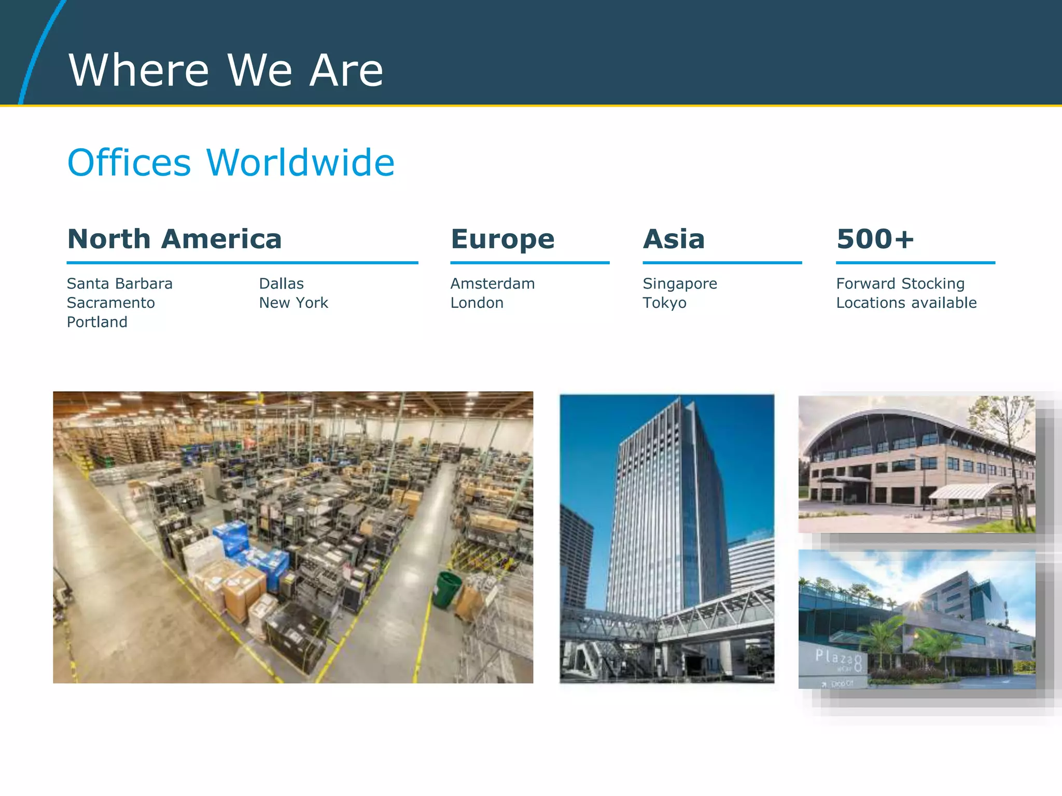This screenshot has width=1062, height=796.
Task: Click the 'Asia' heading
Action: click(674, 239)
